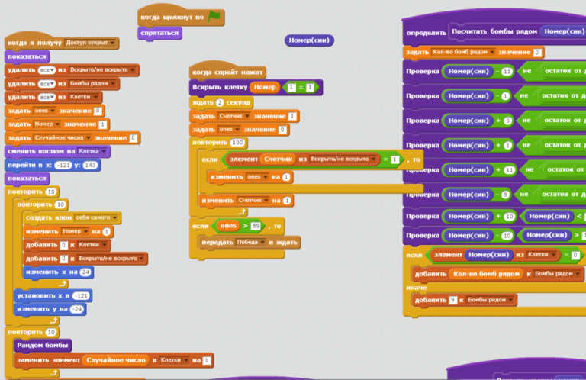Open 'Клетки' list dropdown in удалить block

(96, 97)
